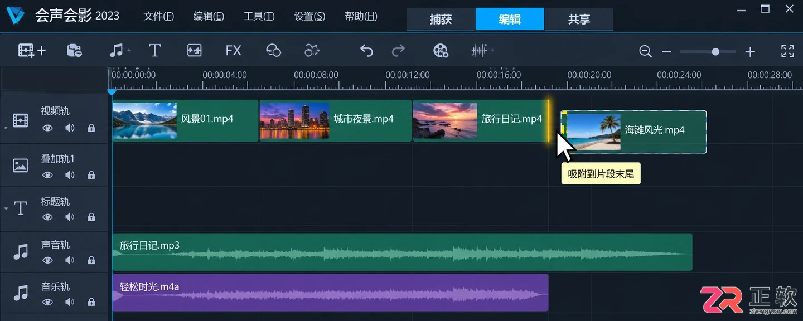803x321 pixels.
Task: Click the minus zoom button
Action: [666, 52]
